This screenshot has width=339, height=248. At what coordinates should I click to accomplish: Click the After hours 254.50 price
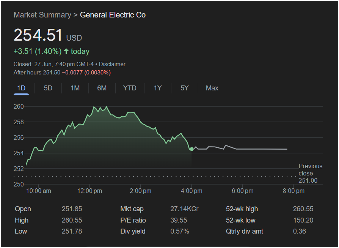(x=37, y=73)
